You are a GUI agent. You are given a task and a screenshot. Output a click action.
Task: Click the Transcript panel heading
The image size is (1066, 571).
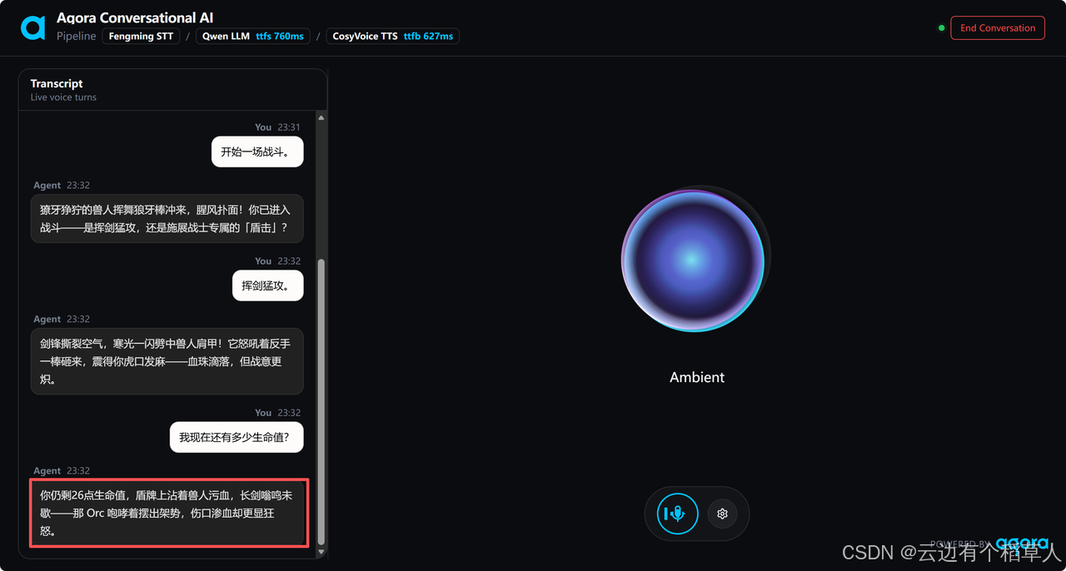(x=57, y=83)
